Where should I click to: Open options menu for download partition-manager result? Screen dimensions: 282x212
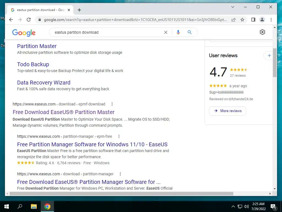[x=120, y=174]
